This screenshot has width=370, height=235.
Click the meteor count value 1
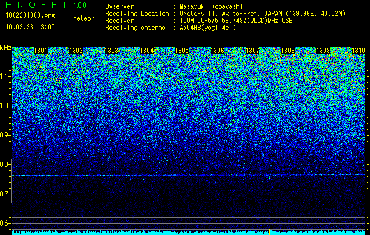click(84, 27)
